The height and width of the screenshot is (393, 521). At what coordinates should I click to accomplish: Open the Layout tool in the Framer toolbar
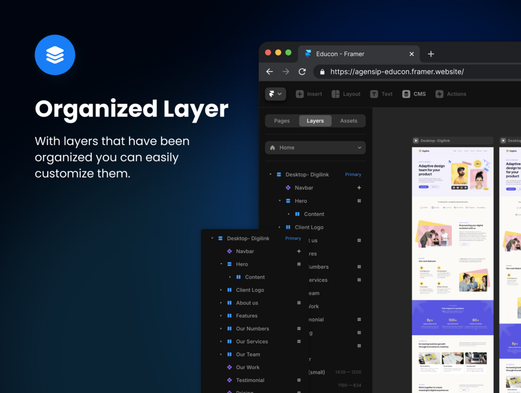[x=346, y=94]
